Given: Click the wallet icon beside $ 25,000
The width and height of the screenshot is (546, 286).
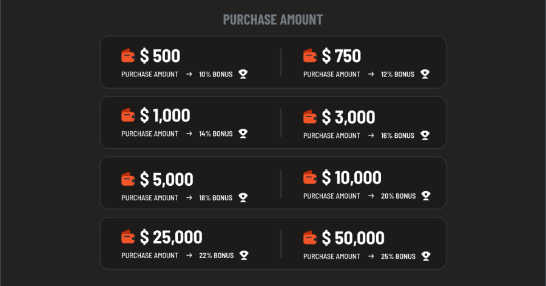Looking at the screenshot, I should [128, 237].
